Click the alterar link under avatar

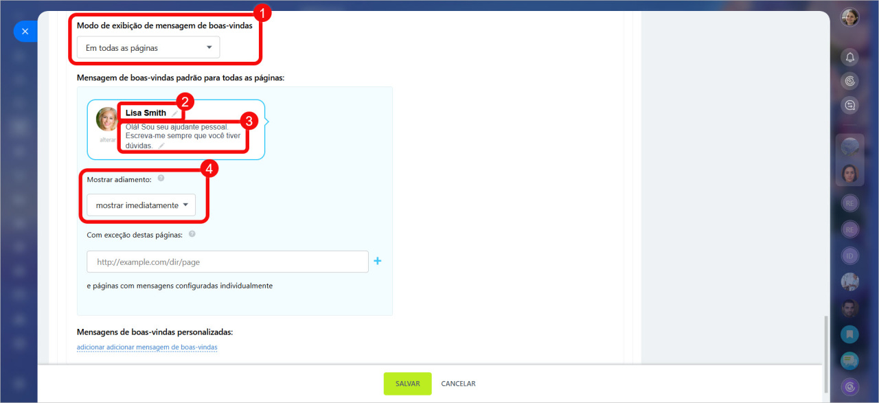[108, 139]
